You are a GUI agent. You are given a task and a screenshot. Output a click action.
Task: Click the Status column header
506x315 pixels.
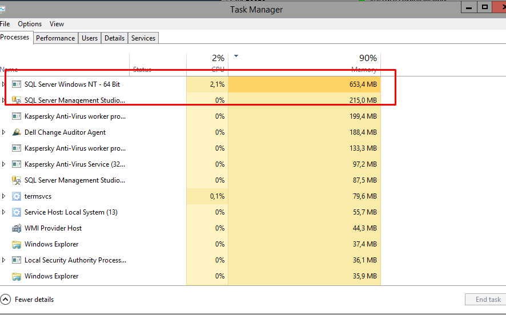tap(158, 64)
